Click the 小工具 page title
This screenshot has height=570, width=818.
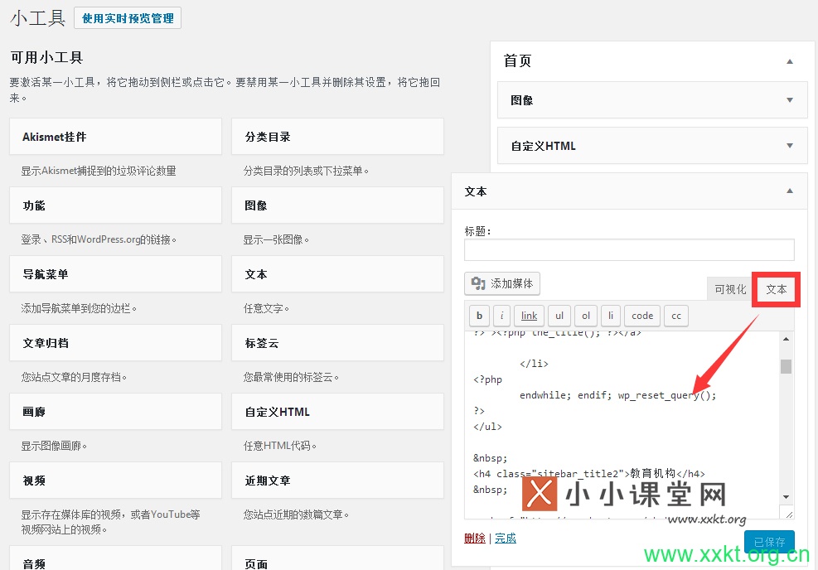coord(37,18)
